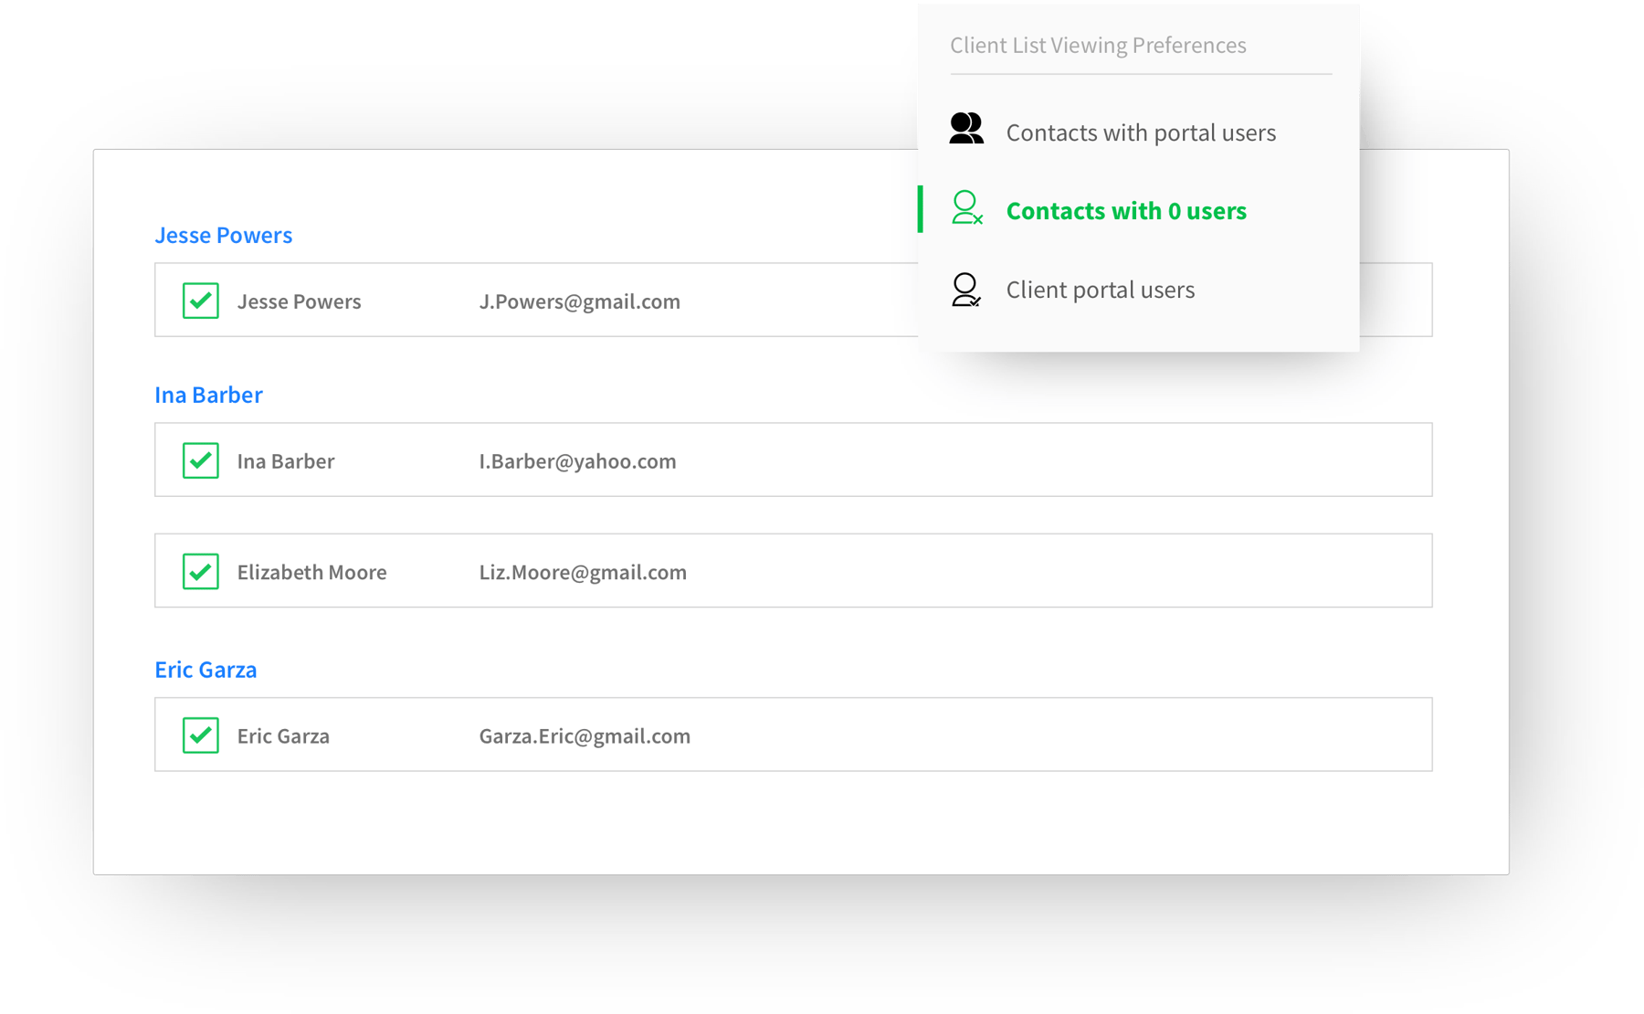This screenshot has width=1644, height=1014.
Task: Toggle the Elizabeth Moore checkbox
Action: (201, 572)
